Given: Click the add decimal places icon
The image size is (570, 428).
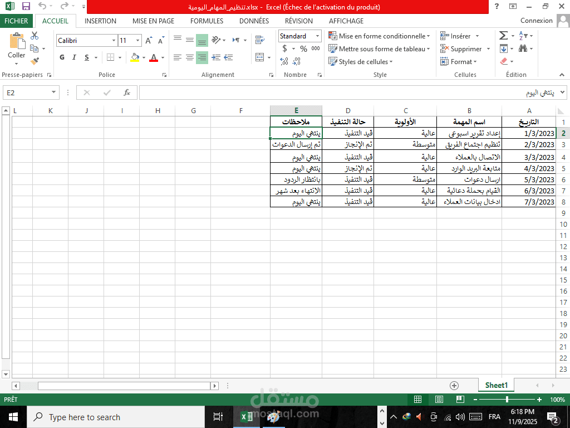Looking at the screenshot, I should 284,61.
